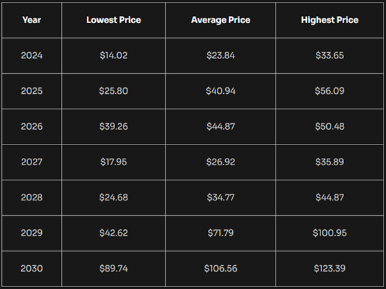
Task: Select the $17.95 cell in 2027 row
Action: [x=113, y=162]
